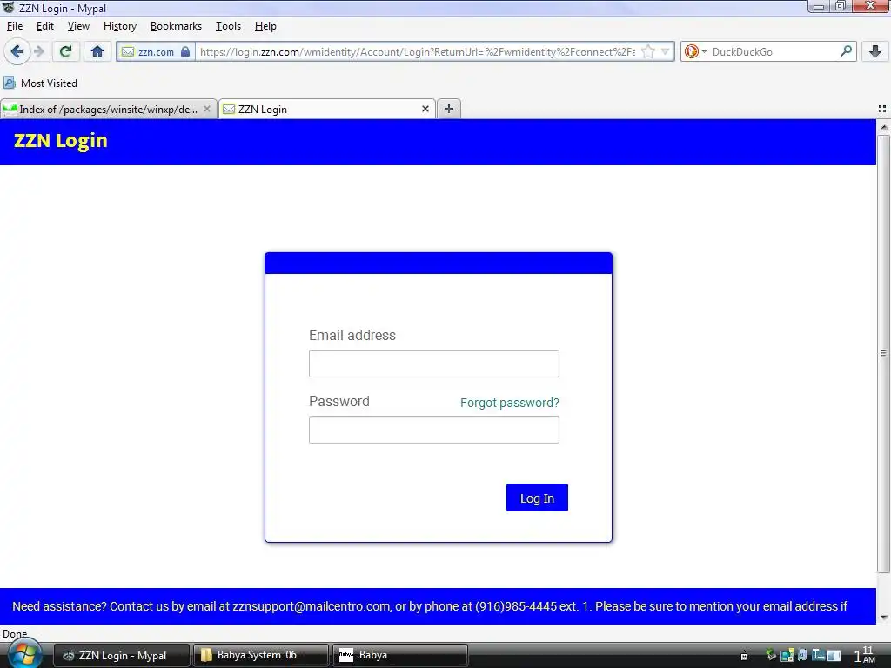Click the green checkmark tray icon
891x668 pixels.
click(771, 655)
